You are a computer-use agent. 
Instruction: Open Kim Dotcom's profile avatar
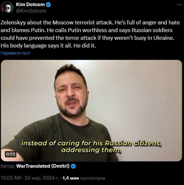point(7,7)
